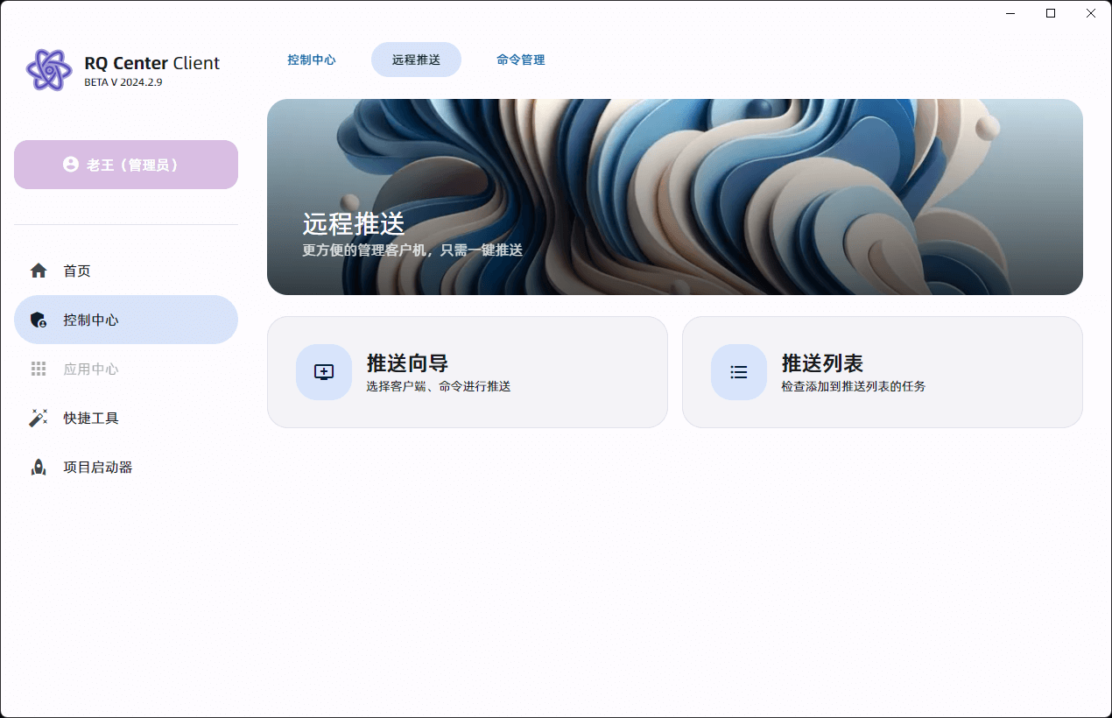This screenshot has height=718, width=1112.
Task: Select the 远程推送 tab
Action: (x=416, y=60)
